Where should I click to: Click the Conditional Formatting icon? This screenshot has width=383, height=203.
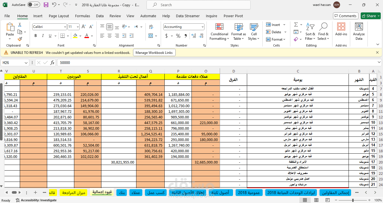pyautogui.click(x=219, y=27)
